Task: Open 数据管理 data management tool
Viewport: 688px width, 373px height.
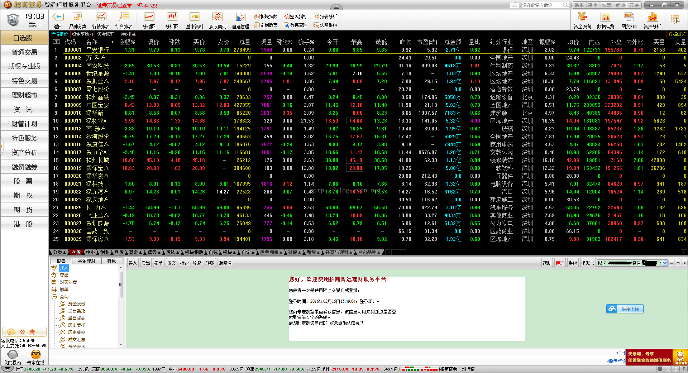Action: [x=296, y=25]
